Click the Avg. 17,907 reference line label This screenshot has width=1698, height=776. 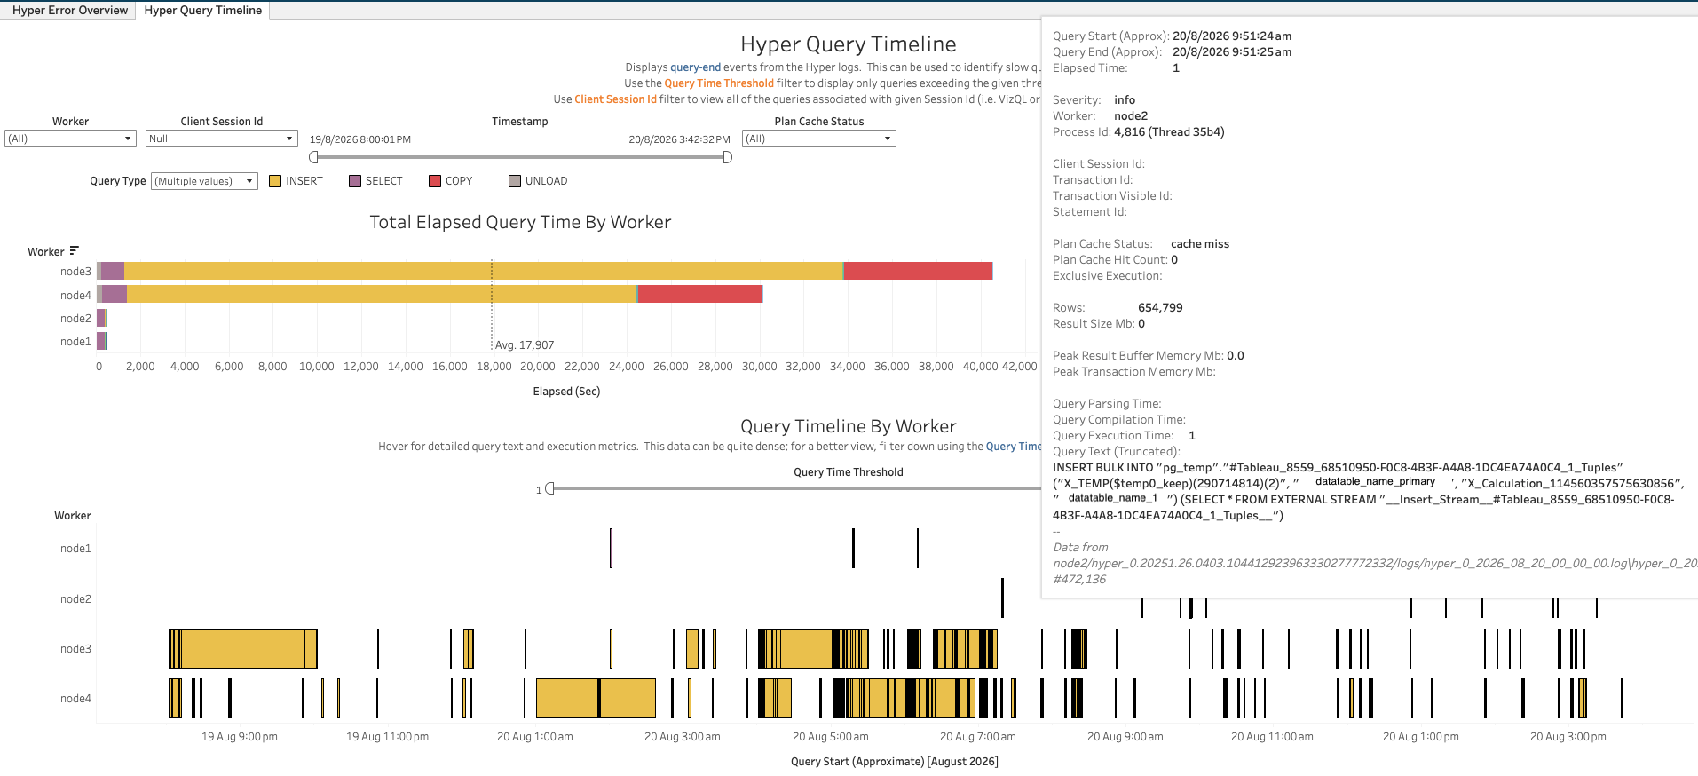point(525,345)
